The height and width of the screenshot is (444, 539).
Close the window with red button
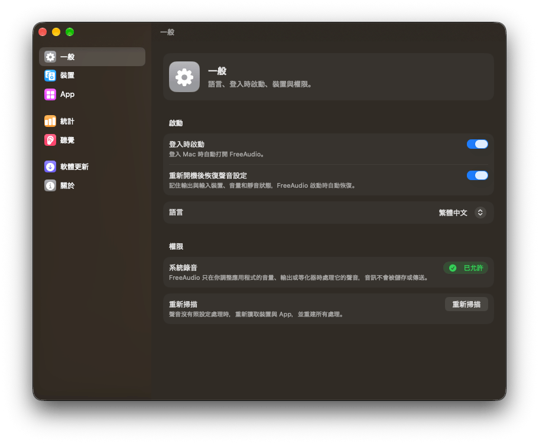[43, 32]
